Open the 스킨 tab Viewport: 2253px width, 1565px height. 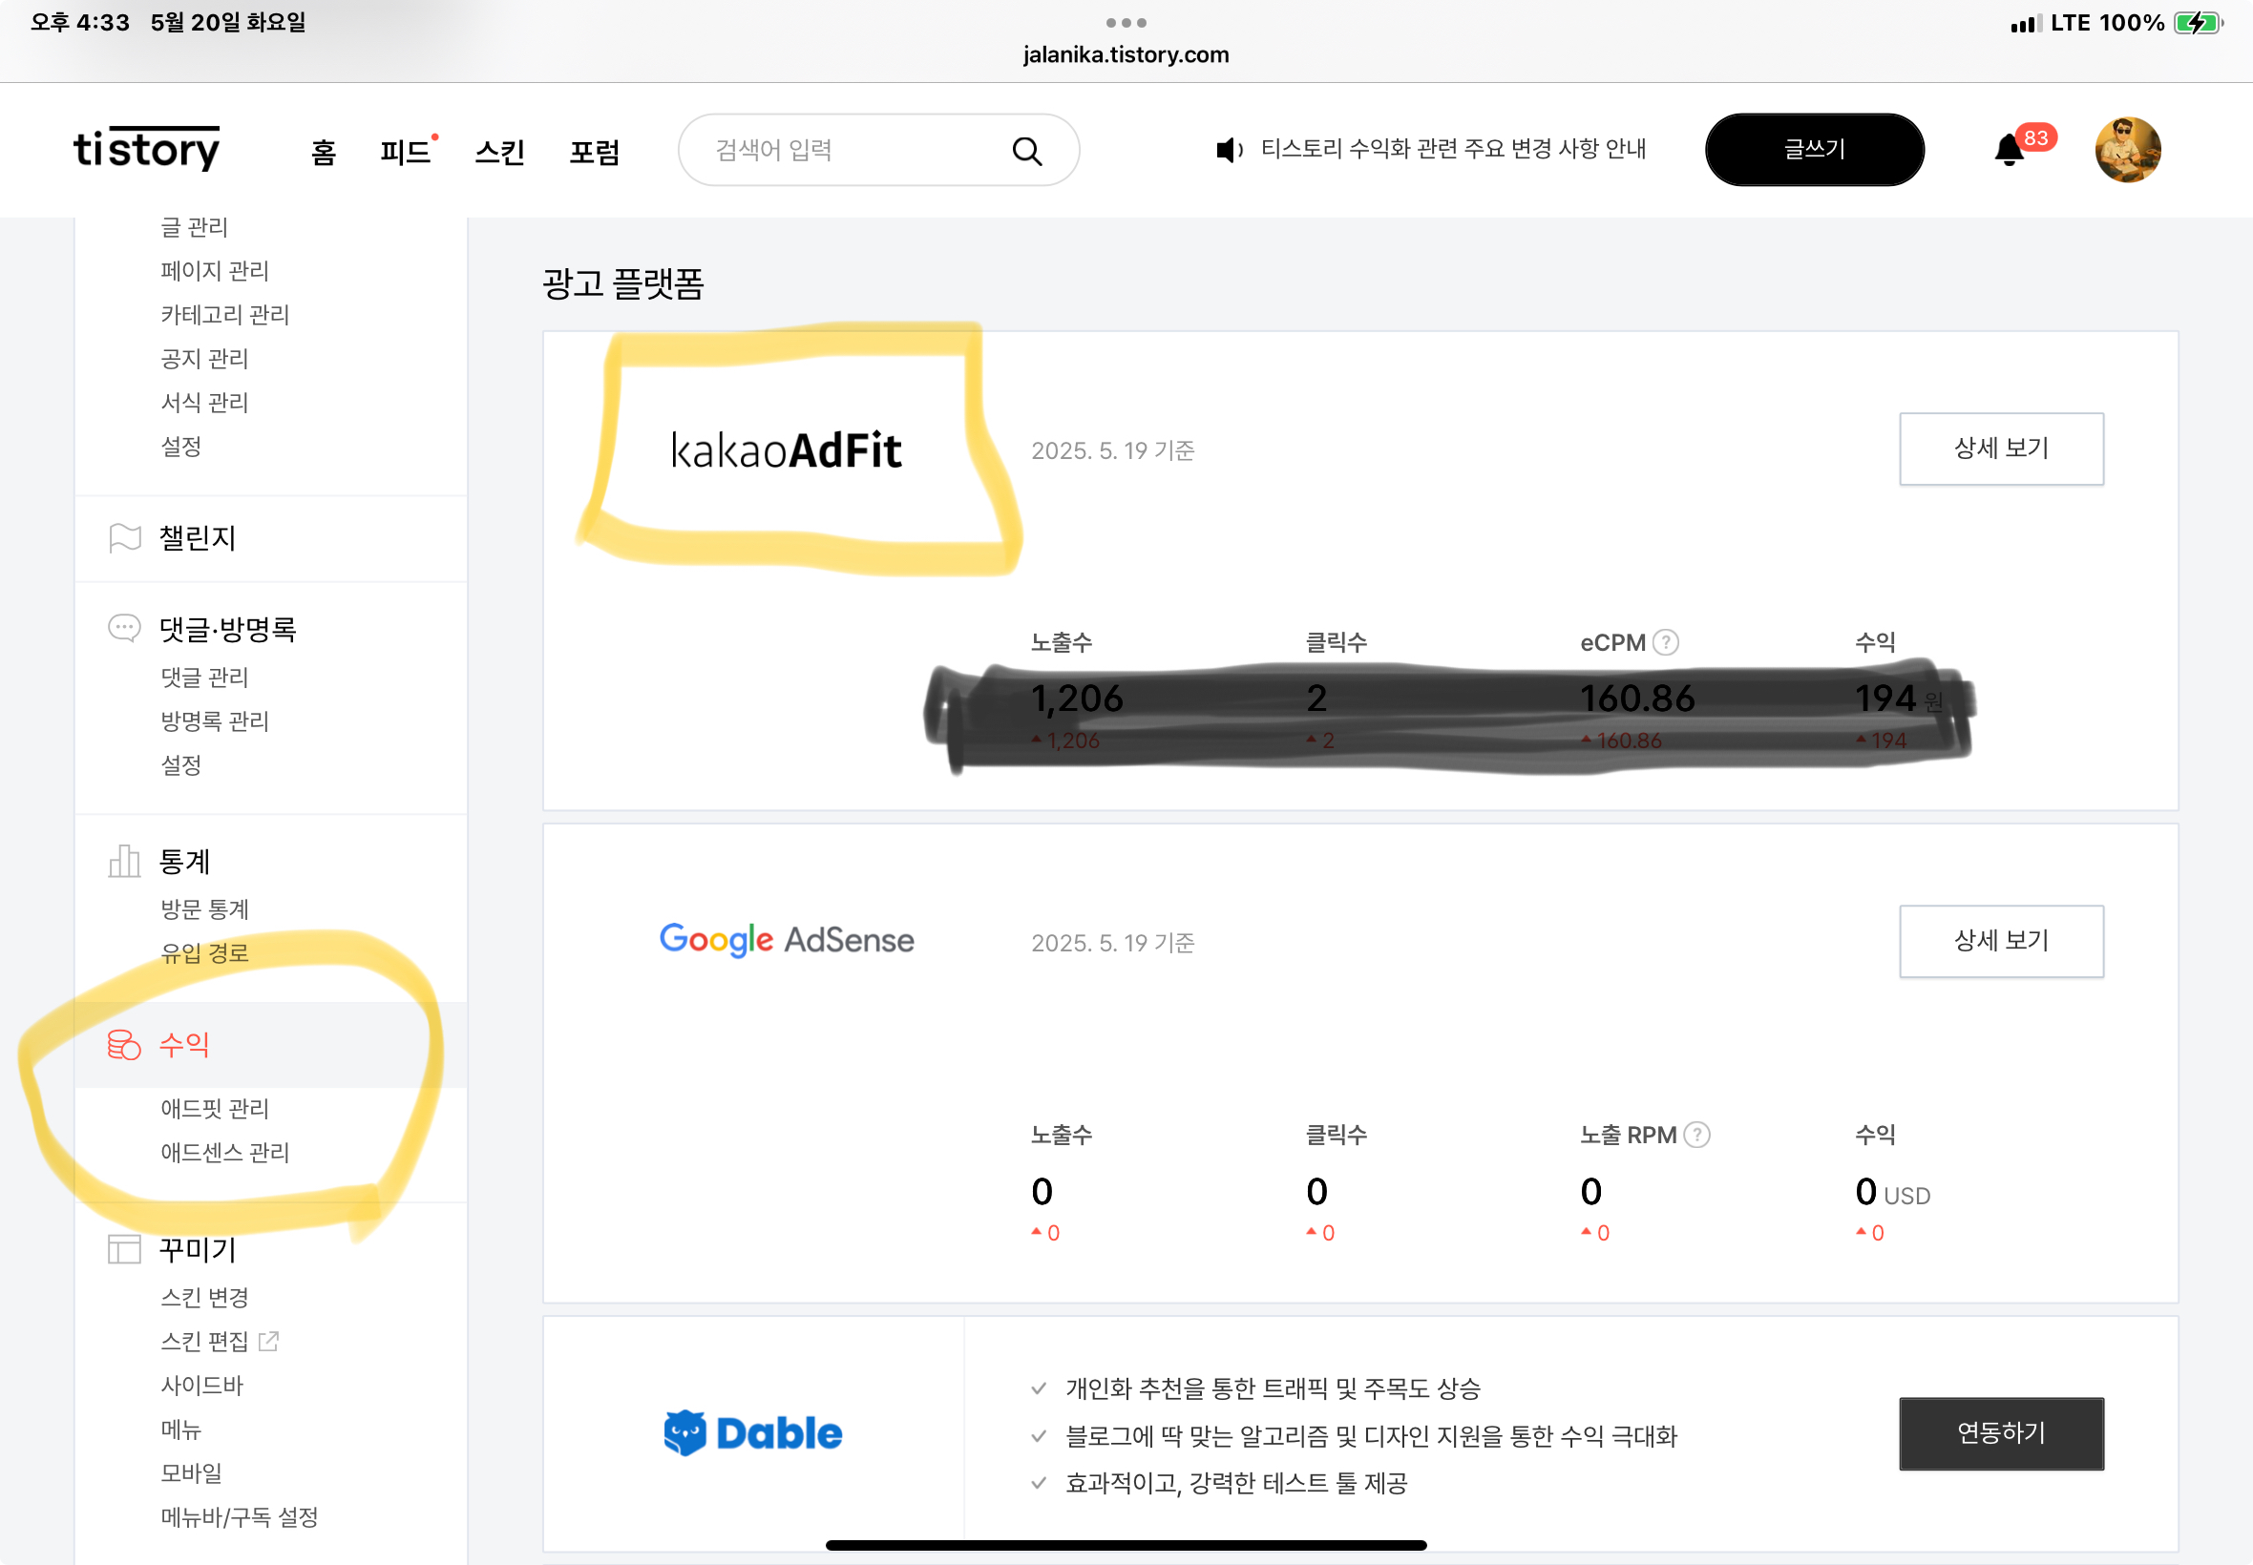click(x=500, y=152)
